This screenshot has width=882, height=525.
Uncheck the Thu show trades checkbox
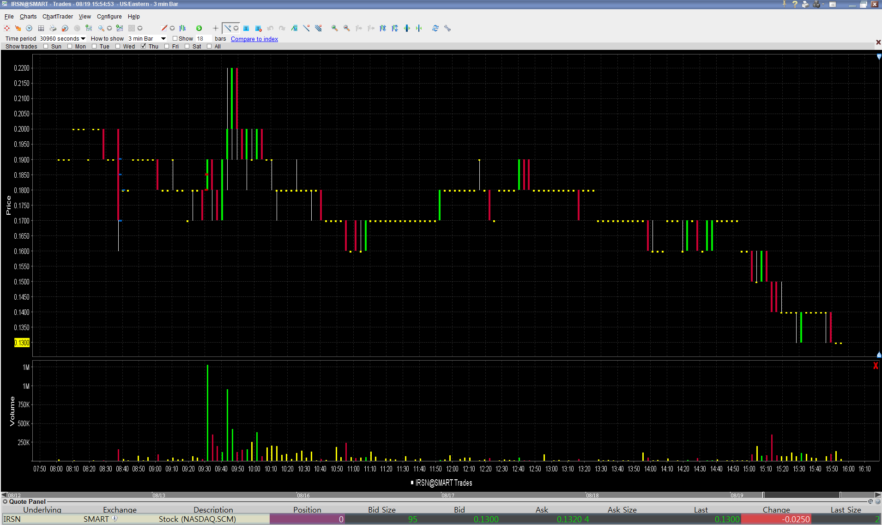[x=144, y=46]
